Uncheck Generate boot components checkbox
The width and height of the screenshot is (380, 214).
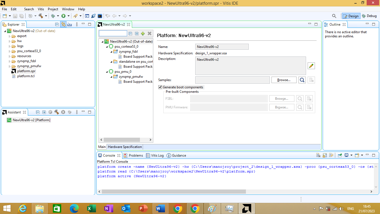[160, 87]
